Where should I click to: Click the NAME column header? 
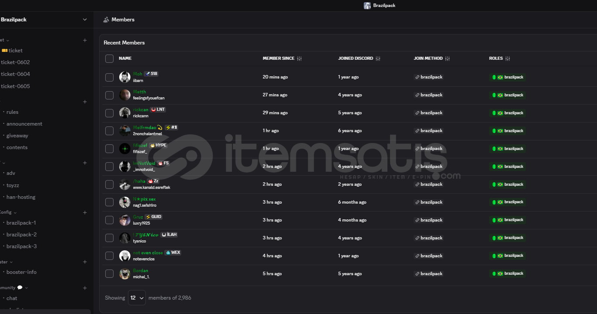[x=125, y=58]
